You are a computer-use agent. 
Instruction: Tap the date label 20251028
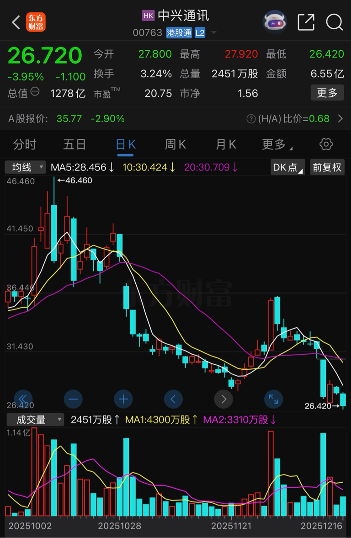click(119, 526)
